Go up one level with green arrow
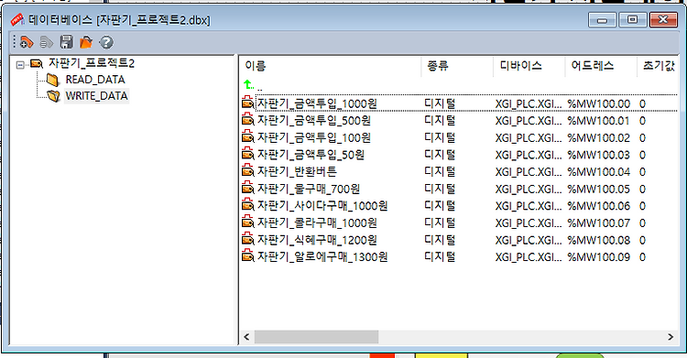Image resolution: width=687 pixels, height=358 pixels. (x=248, y=84)
